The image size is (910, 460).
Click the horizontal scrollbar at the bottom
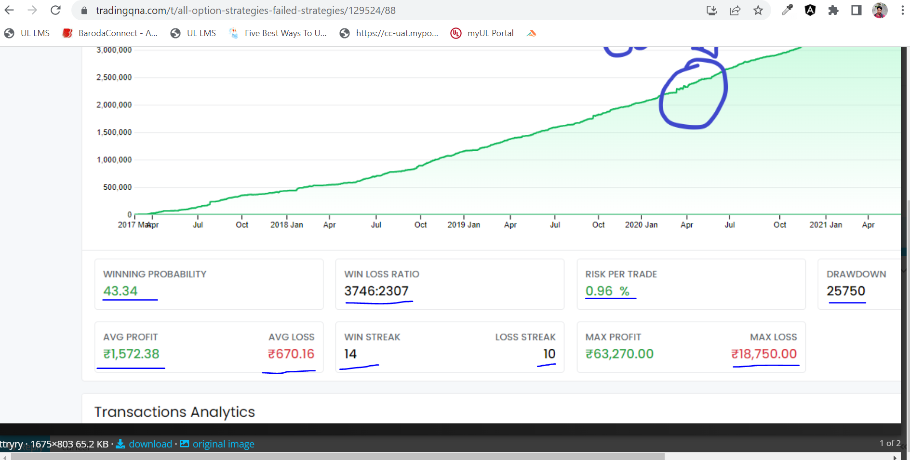pos(337,457)
